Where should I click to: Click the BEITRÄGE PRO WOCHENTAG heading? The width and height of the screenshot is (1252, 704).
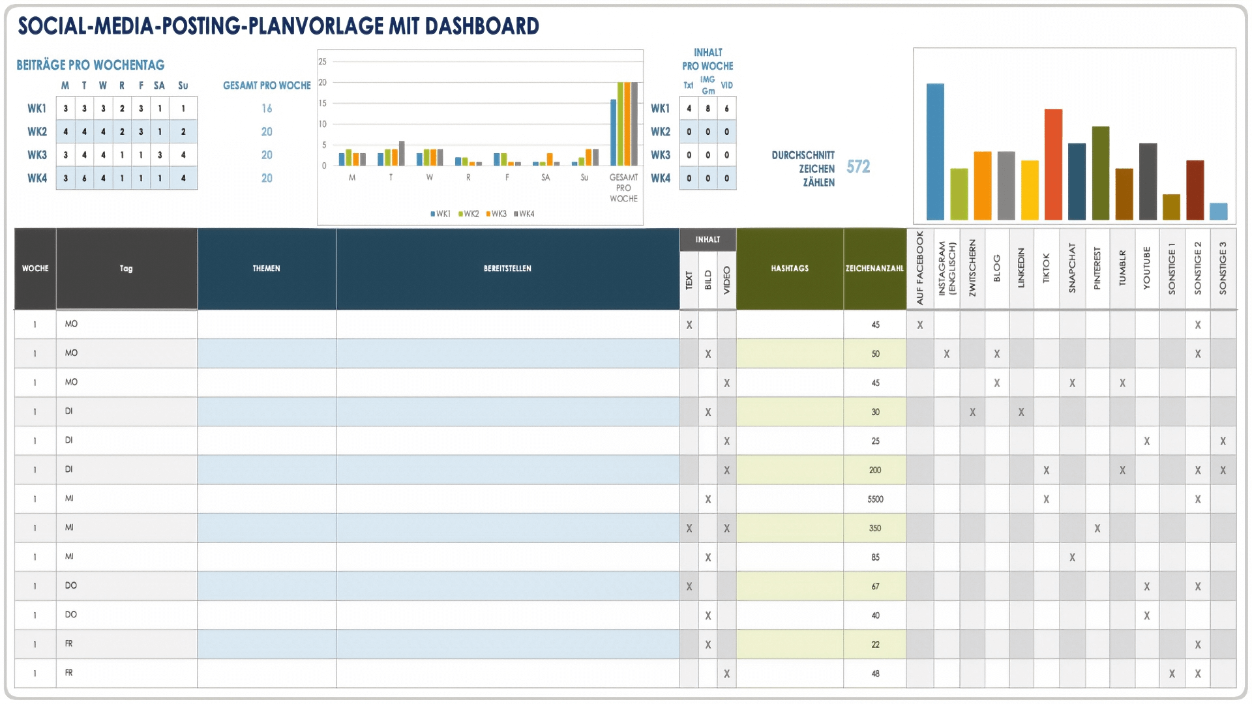tap(91, 65)
